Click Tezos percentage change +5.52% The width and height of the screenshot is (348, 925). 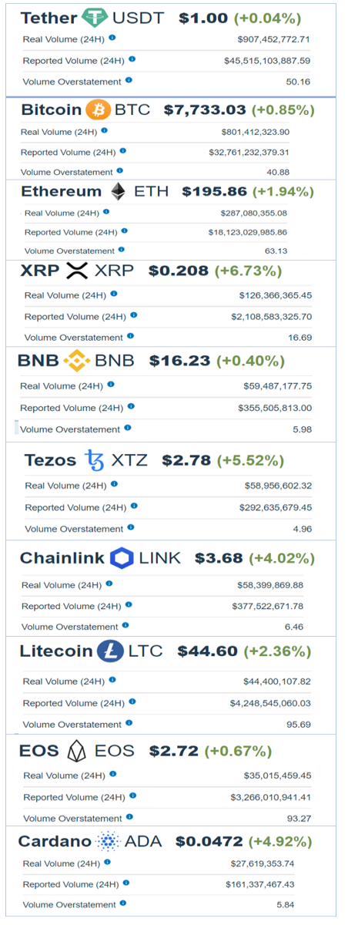pyautogui.click(x=251, y=461)
